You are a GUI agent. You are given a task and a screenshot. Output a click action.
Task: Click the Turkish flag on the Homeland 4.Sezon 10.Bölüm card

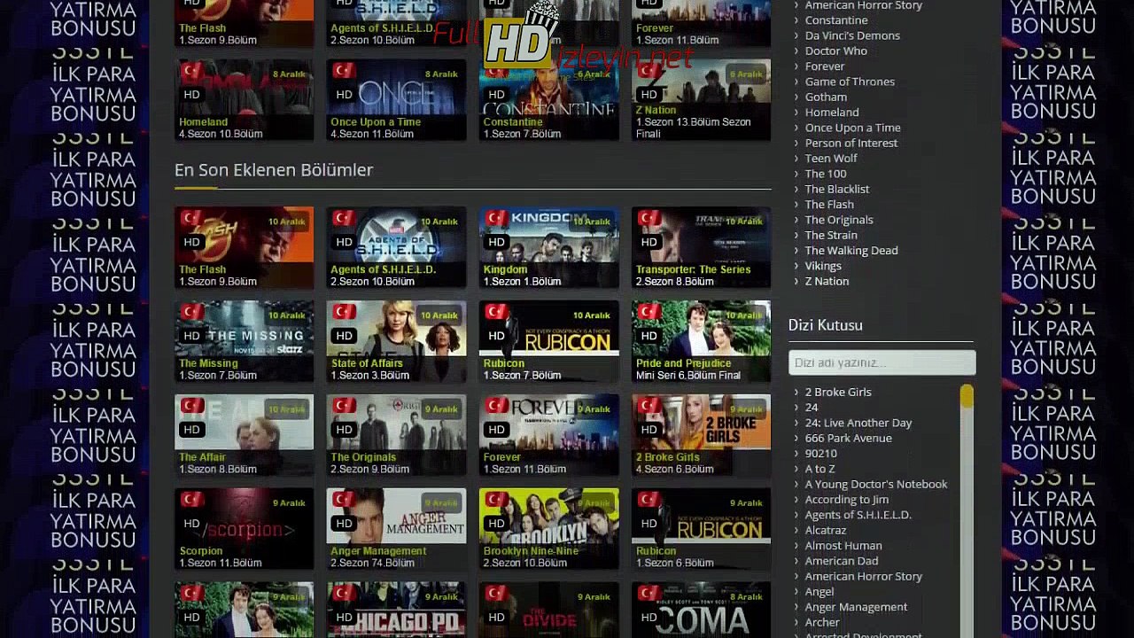click(191, 71)
